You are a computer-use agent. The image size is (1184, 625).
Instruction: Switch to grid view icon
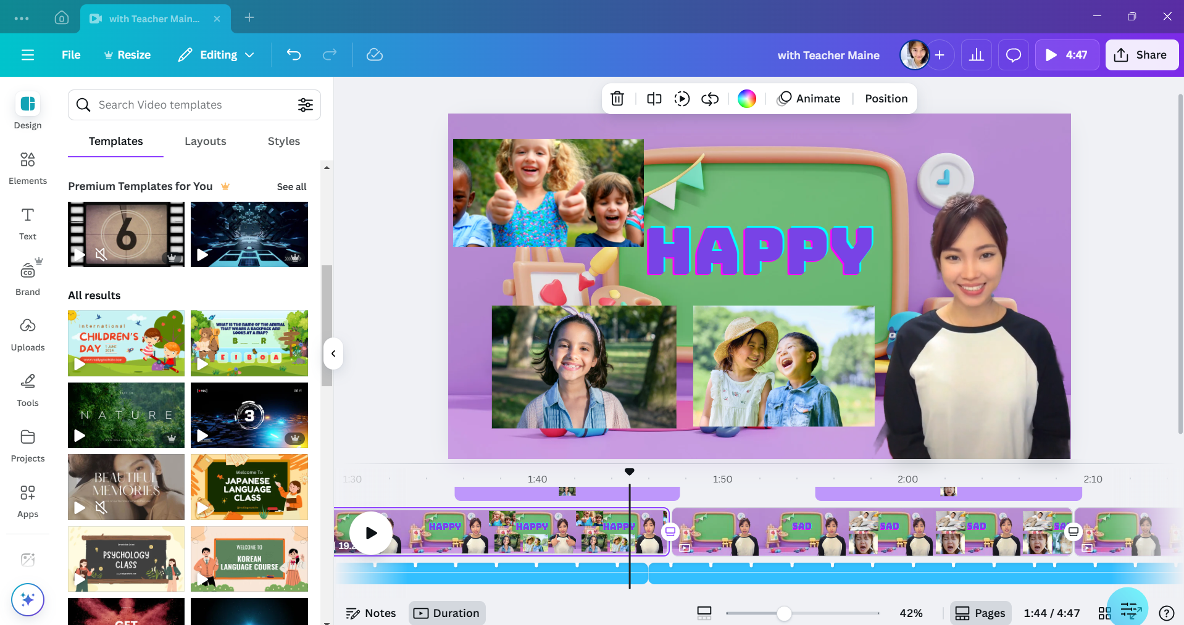[1105, 613]
